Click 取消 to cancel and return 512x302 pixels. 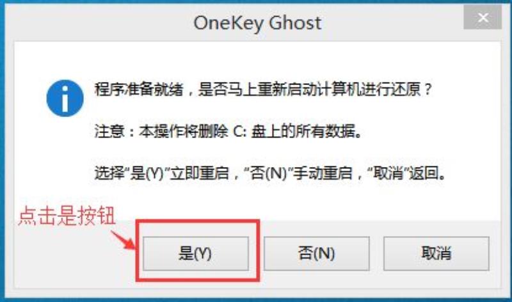pos(436,253)
